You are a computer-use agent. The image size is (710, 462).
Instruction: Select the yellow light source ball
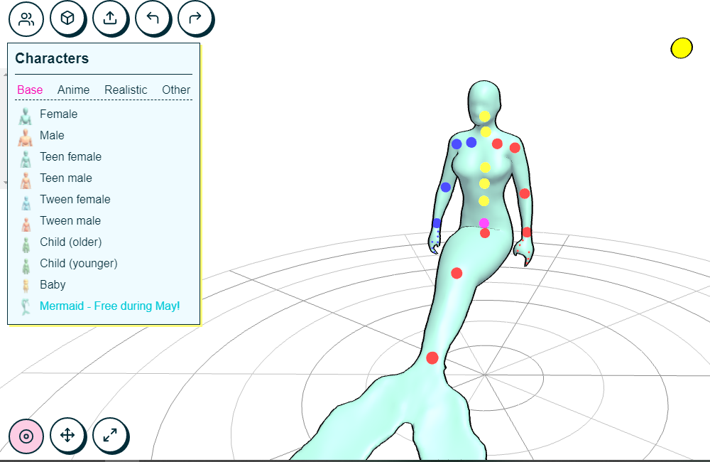click(682, 48)
